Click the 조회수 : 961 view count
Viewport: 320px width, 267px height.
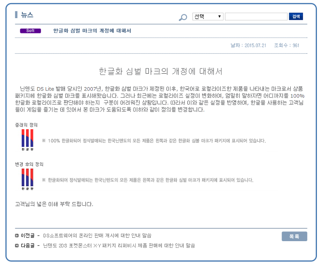click(x=287, y=45)
